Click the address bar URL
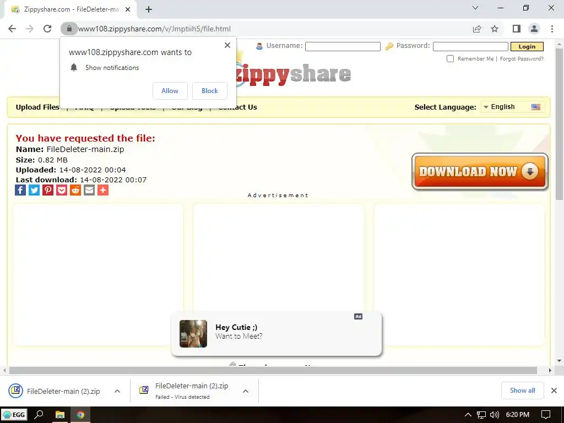The height and width of the screenshot is (423, 564). coord(154,29)
